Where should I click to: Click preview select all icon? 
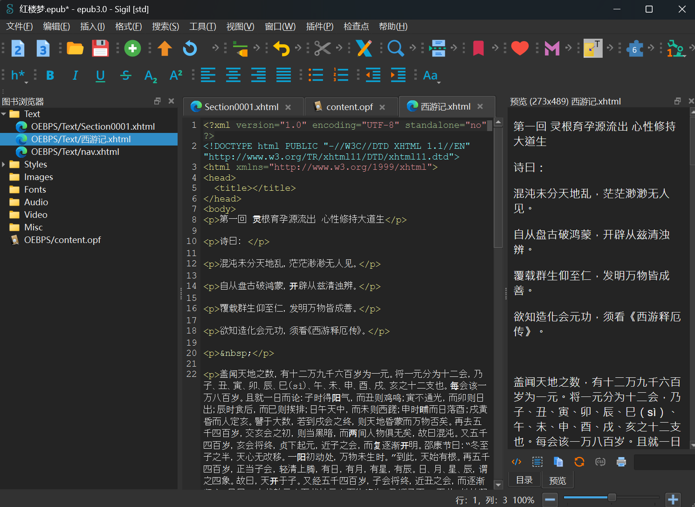tap(537, 462)
